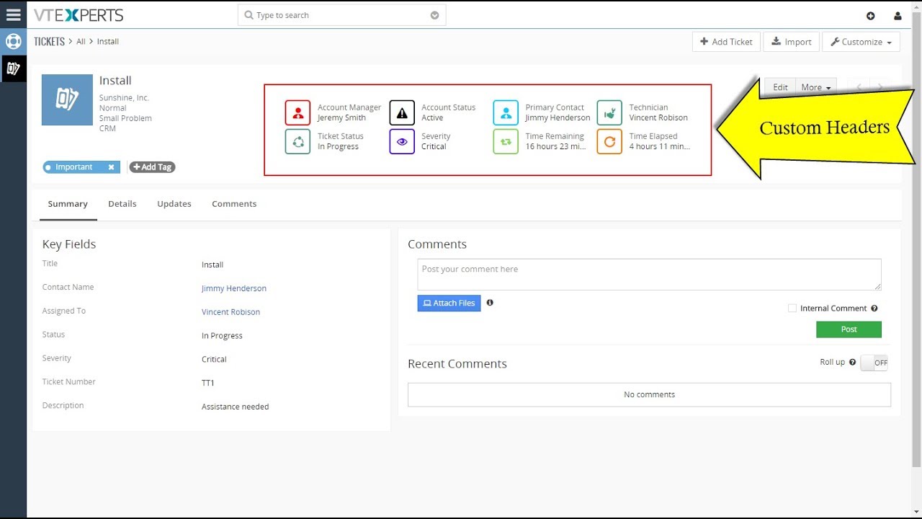Image resolution: width=922 pixels, height=519 pixels.
Task: Click the quick create plus icon
Action: click(870, 16)
